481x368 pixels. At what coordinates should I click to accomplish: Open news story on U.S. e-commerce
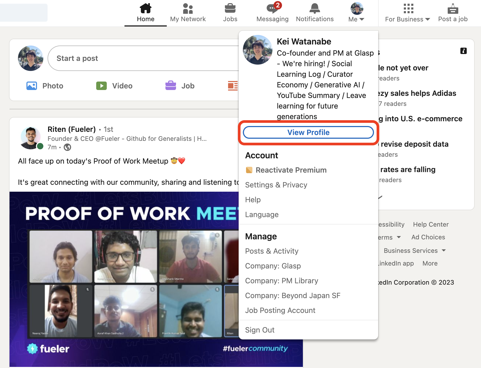click(x=420, y=119)
